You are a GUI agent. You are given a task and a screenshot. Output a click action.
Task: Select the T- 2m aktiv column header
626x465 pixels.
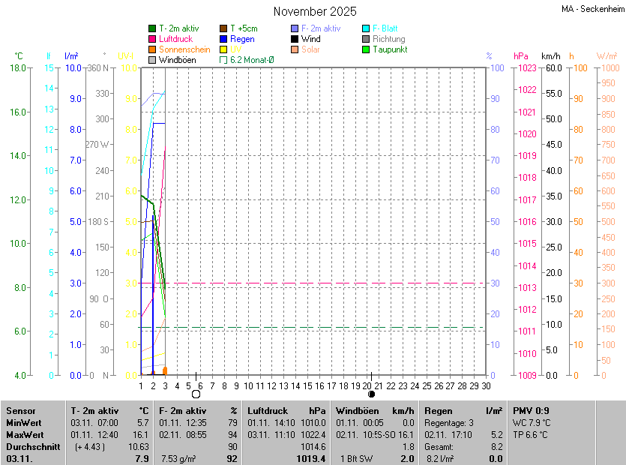[94, 411]
